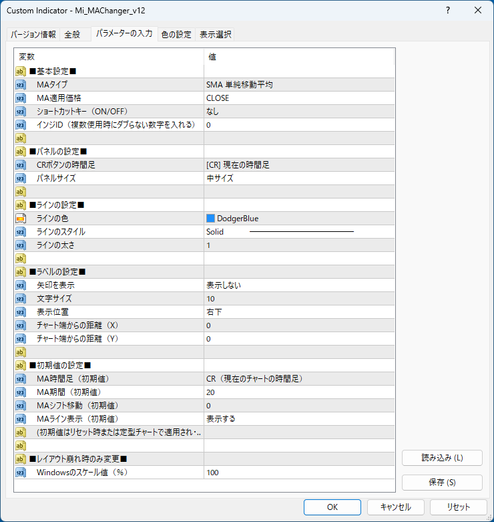Image resolution: width=494 pixels, height=522 pixels.
Task: Click the icon beside MAタイプ row
Action: click(x=20, y=85)
